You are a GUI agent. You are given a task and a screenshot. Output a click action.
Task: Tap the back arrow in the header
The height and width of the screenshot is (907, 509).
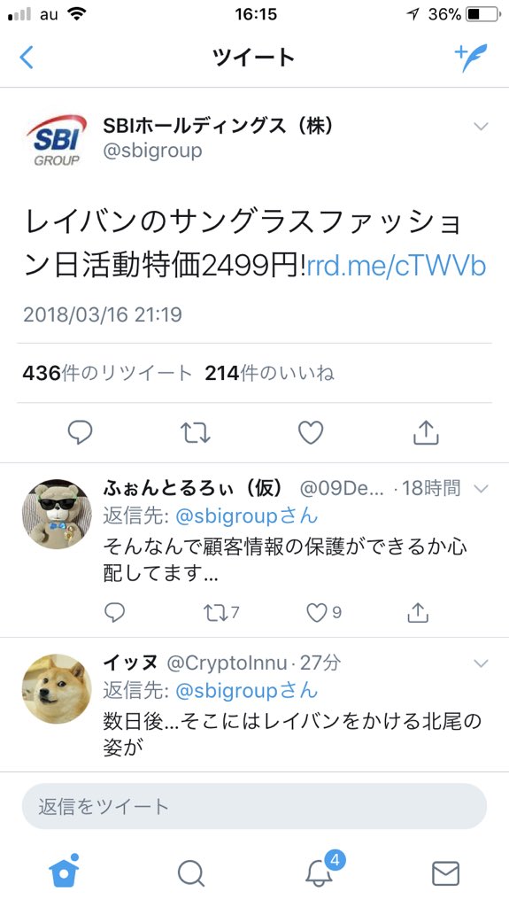(26, 58)
